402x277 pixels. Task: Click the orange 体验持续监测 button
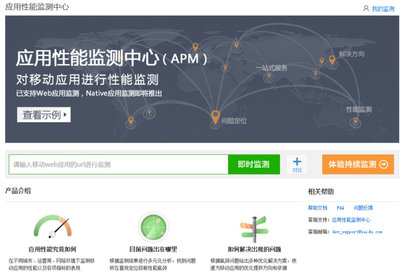click(x=358, y=164)
